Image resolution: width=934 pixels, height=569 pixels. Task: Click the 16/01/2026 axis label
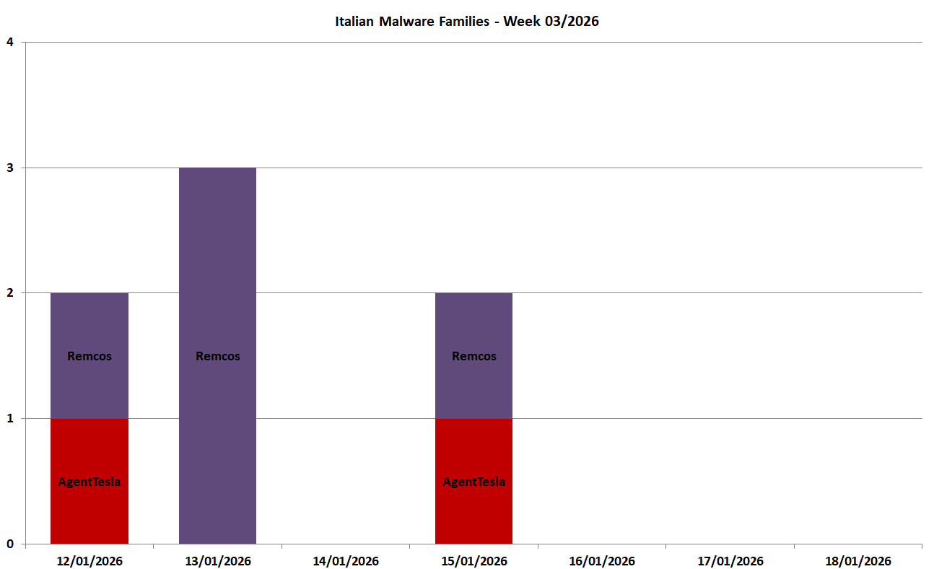pos(602,561)
